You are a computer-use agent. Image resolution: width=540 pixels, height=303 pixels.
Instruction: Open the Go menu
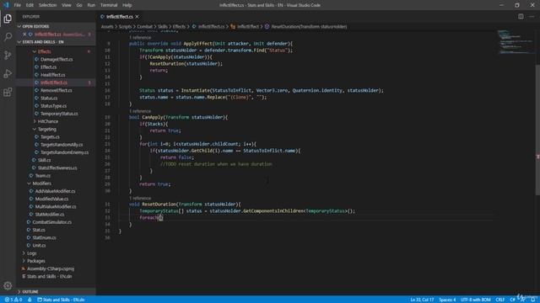tap(79, 5)
